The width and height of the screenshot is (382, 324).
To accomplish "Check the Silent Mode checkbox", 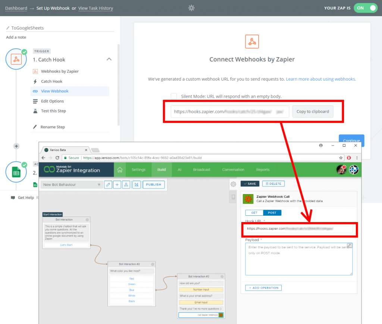I will [174, 96].
